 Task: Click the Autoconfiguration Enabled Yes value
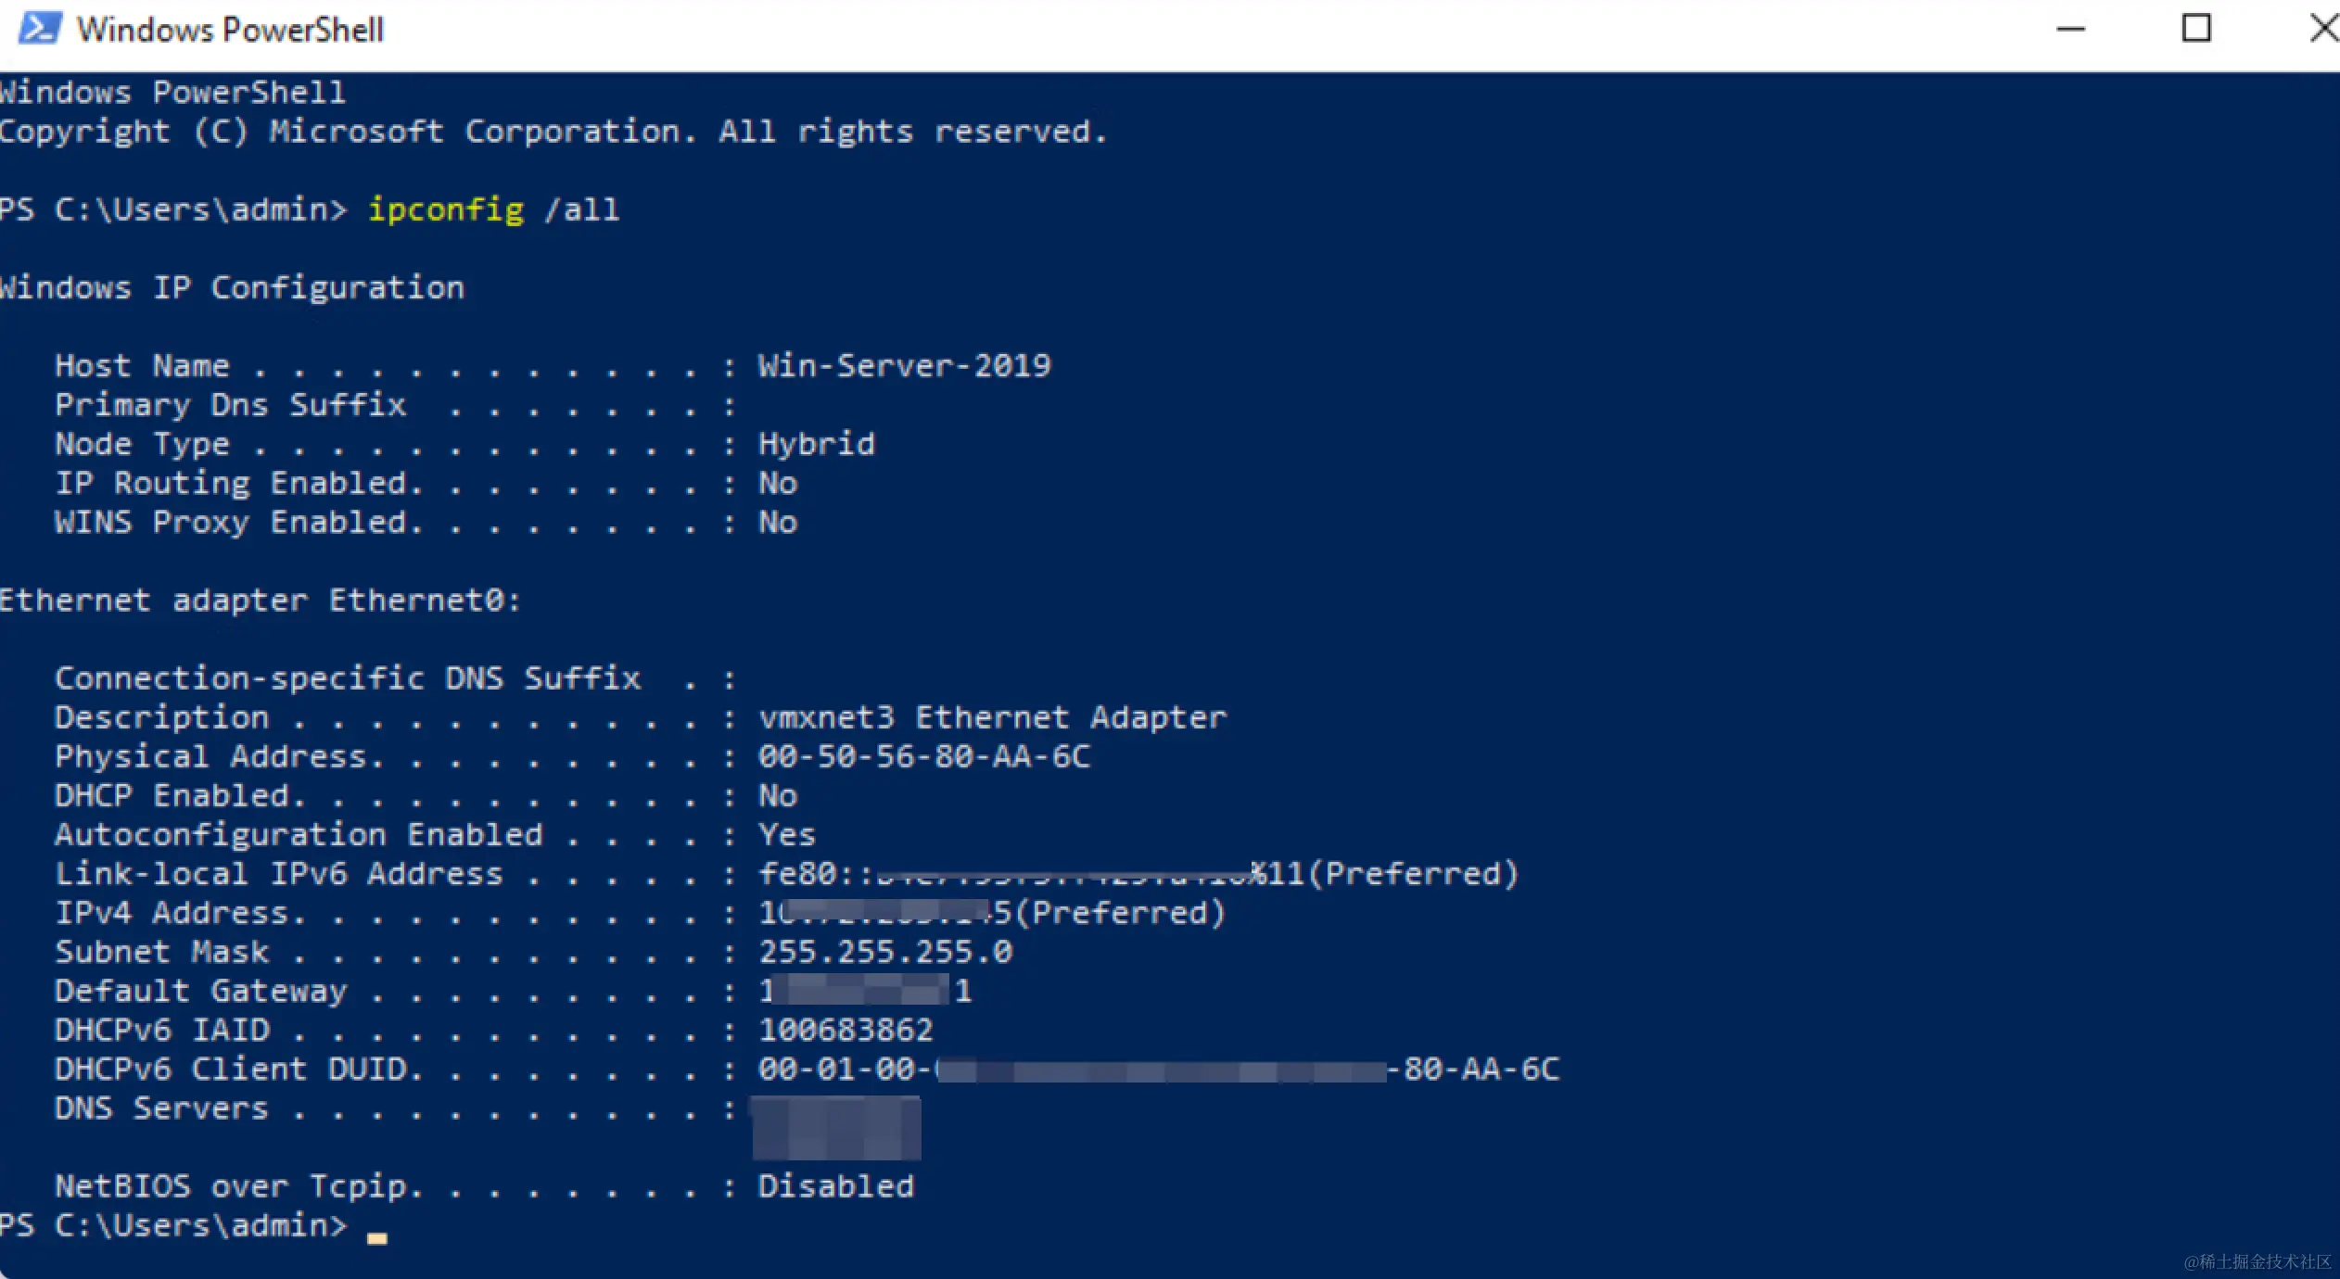point(786,835)
